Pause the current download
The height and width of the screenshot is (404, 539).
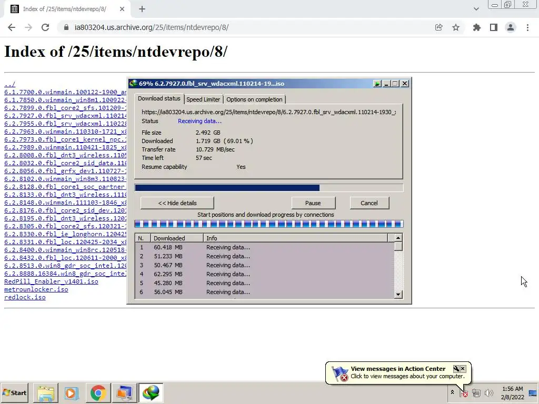[x=313, y=203]
